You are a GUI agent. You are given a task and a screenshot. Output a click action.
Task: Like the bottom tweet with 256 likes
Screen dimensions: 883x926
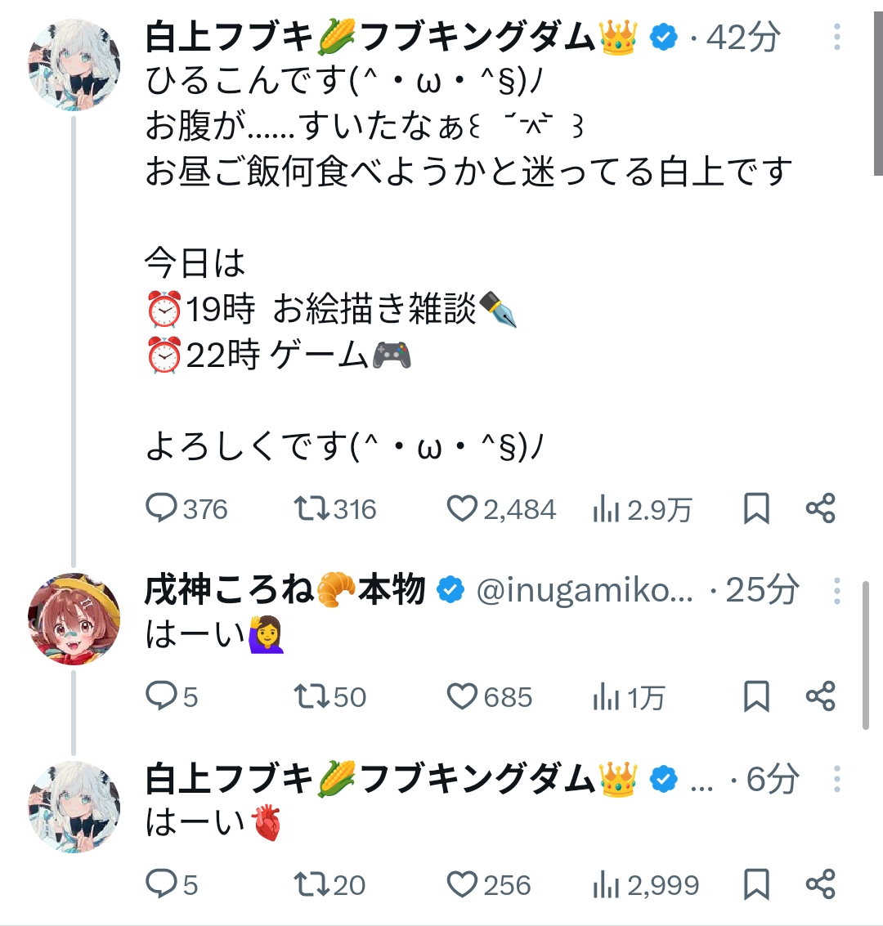pyautogui.click(x=462, y=884)
